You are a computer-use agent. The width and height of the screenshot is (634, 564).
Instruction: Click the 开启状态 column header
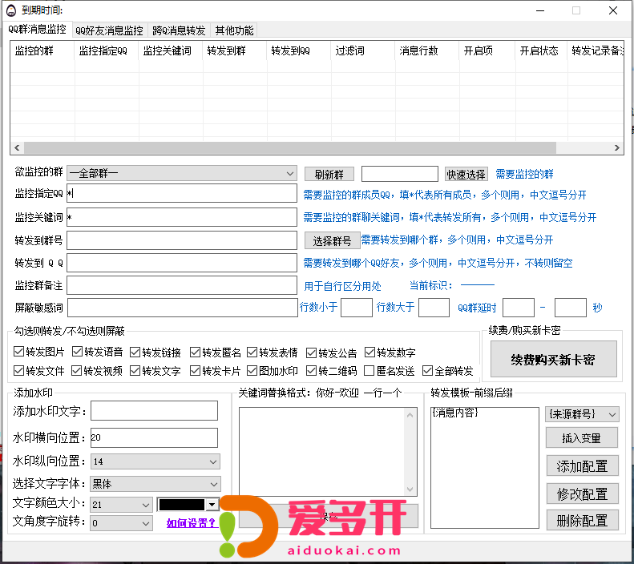point(541,51)
